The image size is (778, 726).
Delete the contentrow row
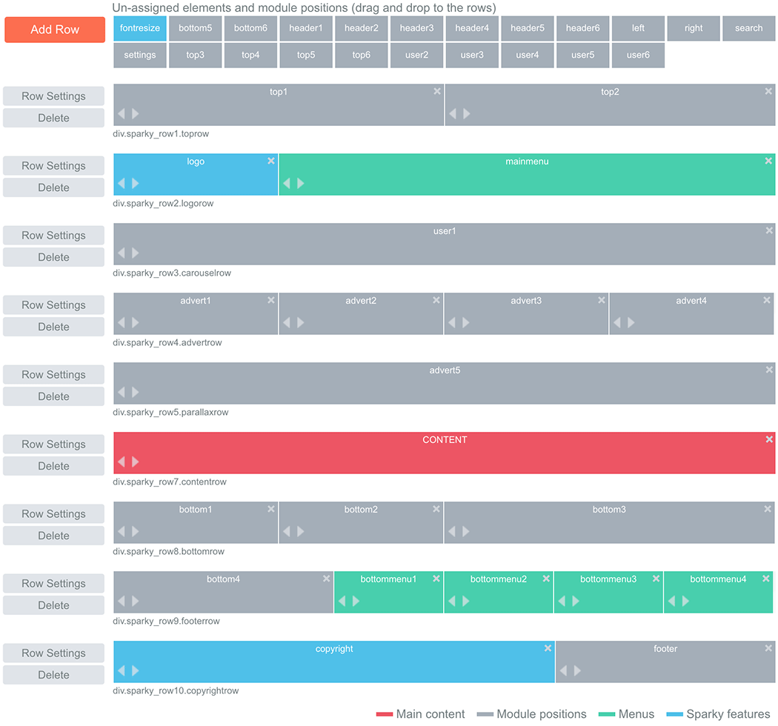click(x=53, y=466)
